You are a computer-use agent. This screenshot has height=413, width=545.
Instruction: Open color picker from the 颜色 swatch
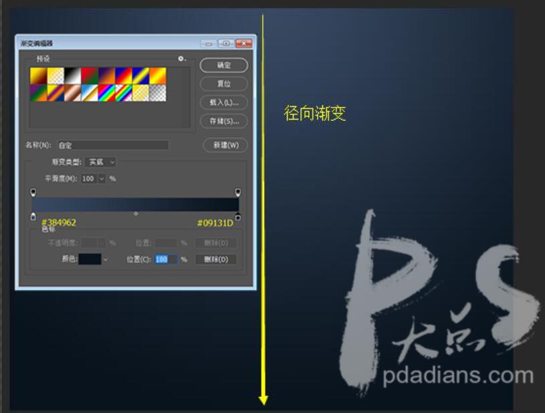pyautogui.click(x=90, y=259)
